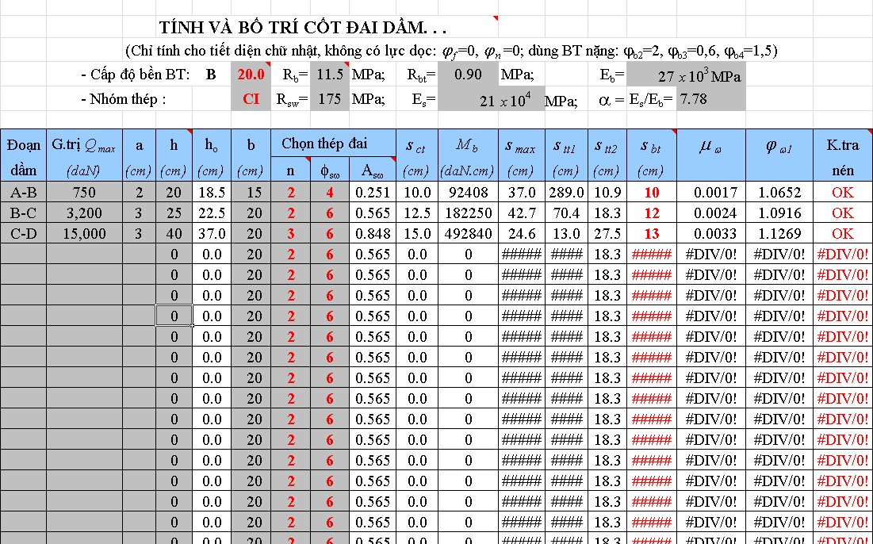873x544 pixels.
Task: Click the "Asω" sub-header cell
Action: click(x=373, y=169)
